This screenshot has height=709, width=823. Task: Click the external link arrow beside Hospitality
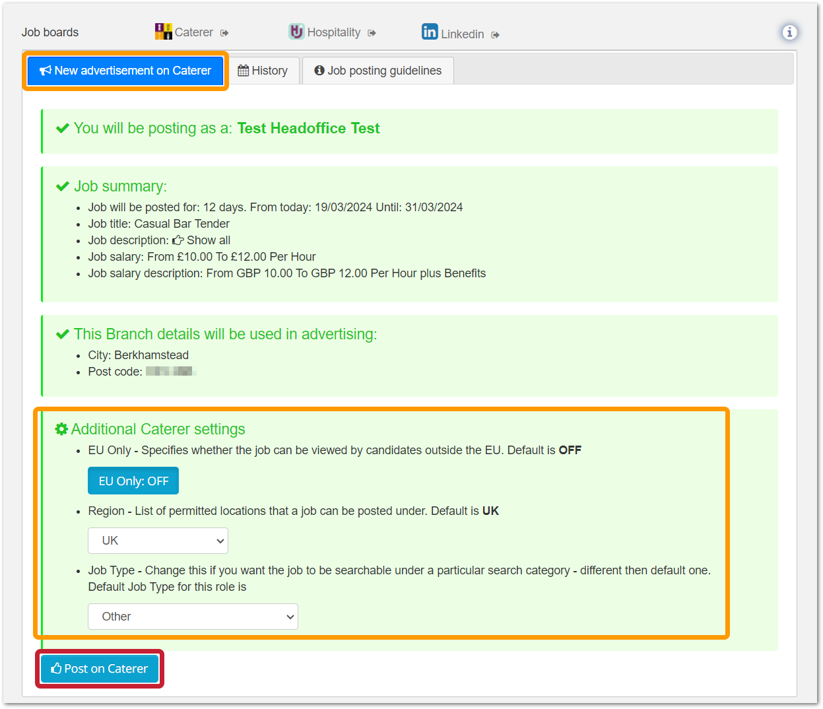(372, 33)
